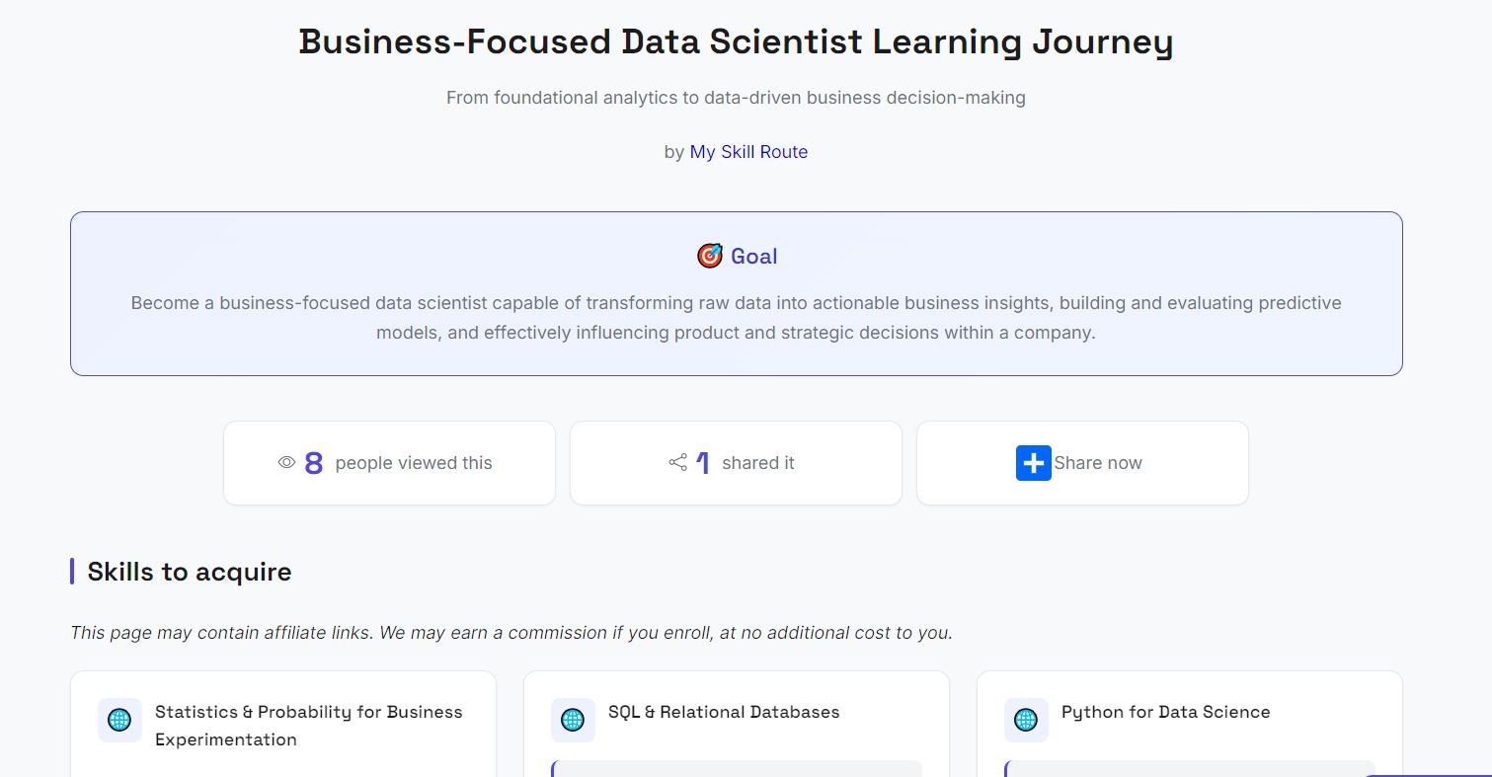Screen dimensions: 1492x777
Task: Click the view count number 8
Action: pos(314,463)
